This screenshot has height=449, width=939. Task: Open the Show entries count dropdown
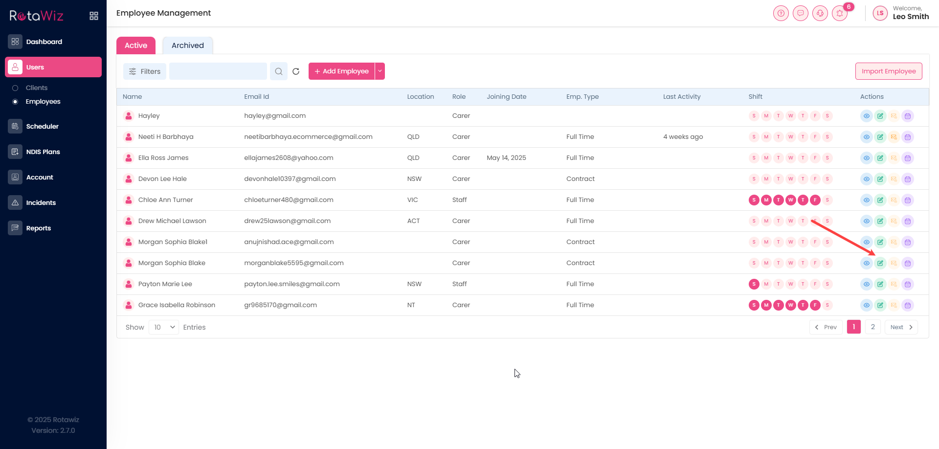pos(163,327)
